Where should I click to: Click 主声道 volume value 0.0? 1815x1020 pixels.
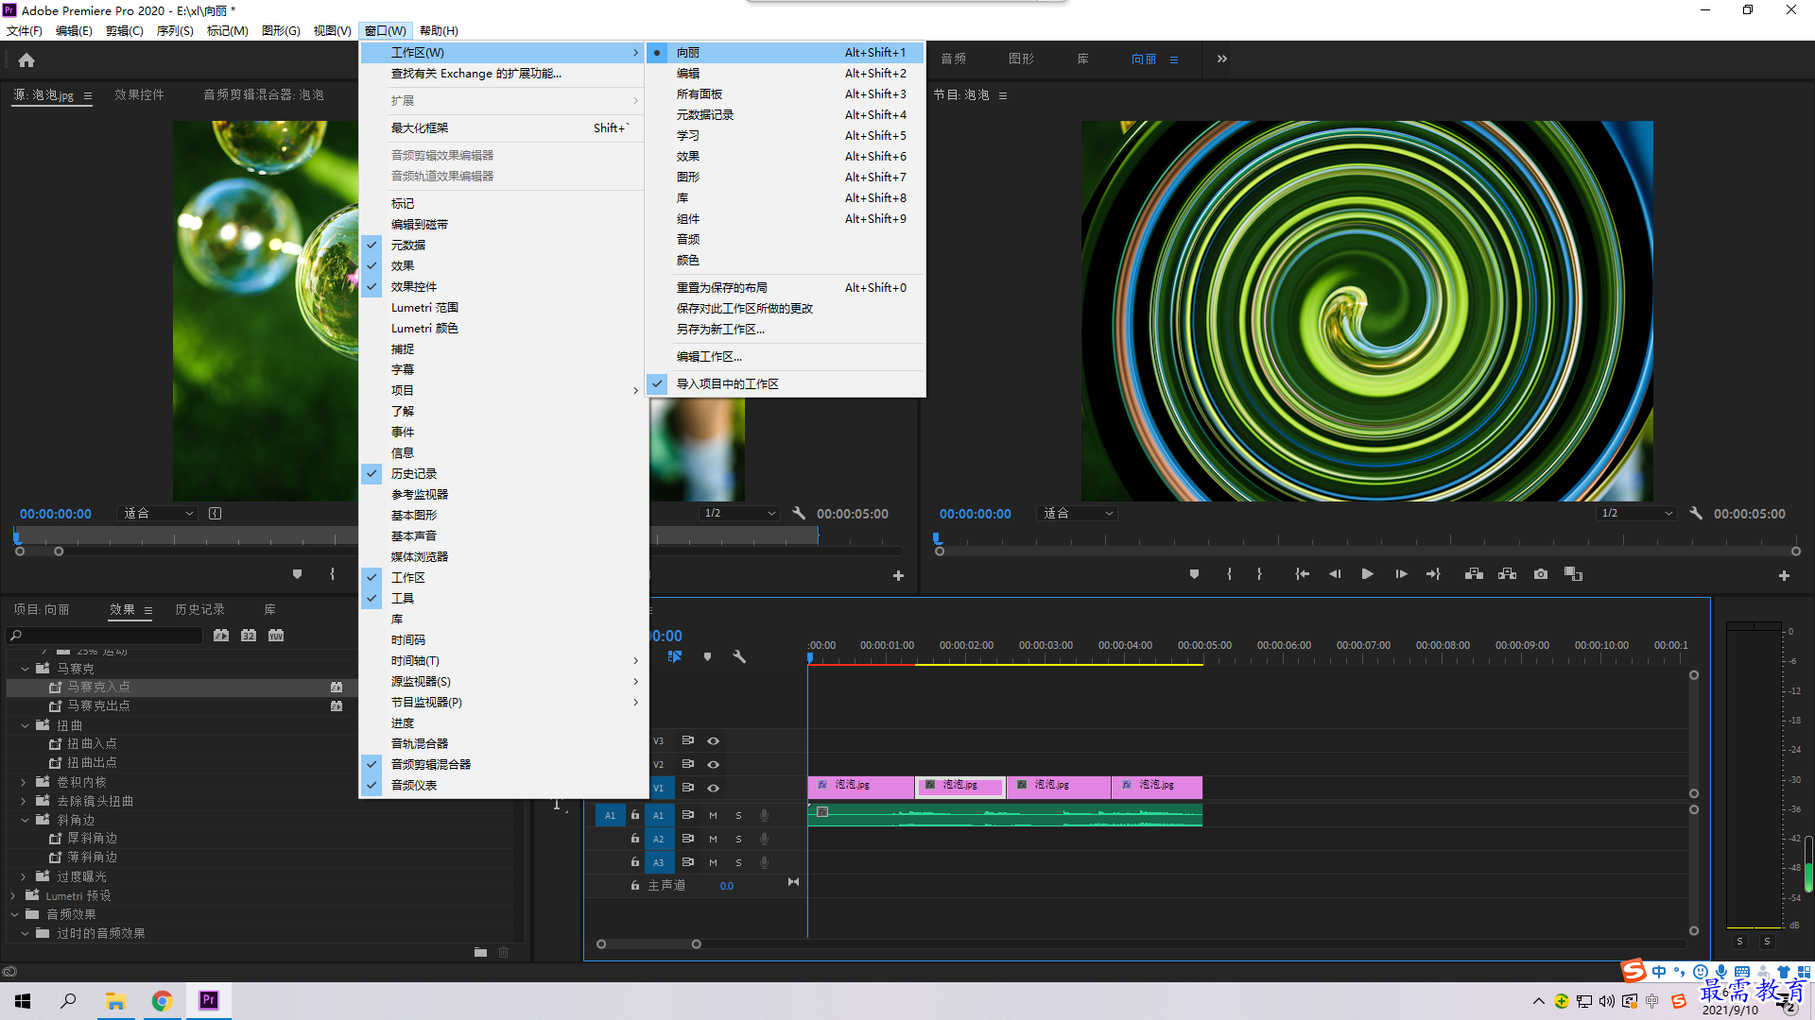726,886
